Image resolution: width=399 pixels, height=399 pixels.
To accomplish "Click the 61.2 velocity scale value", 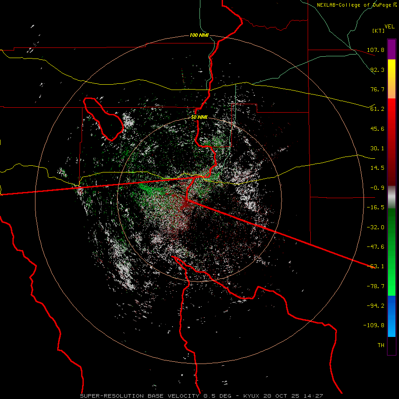I will pyautogui.click(x=377, y=109).
